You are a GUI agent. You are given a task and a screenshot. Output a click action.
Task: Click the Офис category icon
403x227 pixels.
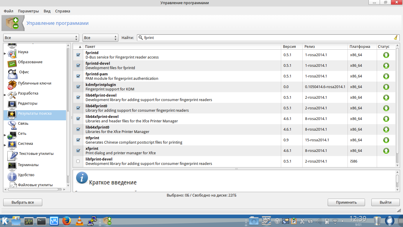point(12,72)
